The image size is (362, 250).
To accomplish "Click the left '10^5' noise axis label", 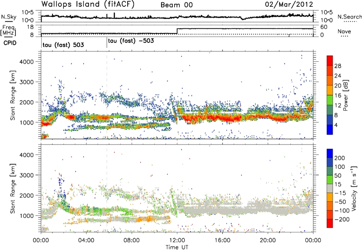I will pos(28,13).
